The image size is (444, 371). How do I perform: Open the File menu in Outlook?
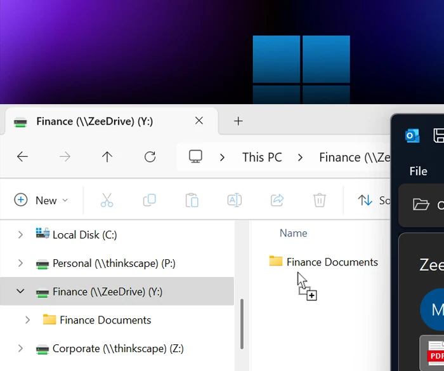[x=418, y=171]
